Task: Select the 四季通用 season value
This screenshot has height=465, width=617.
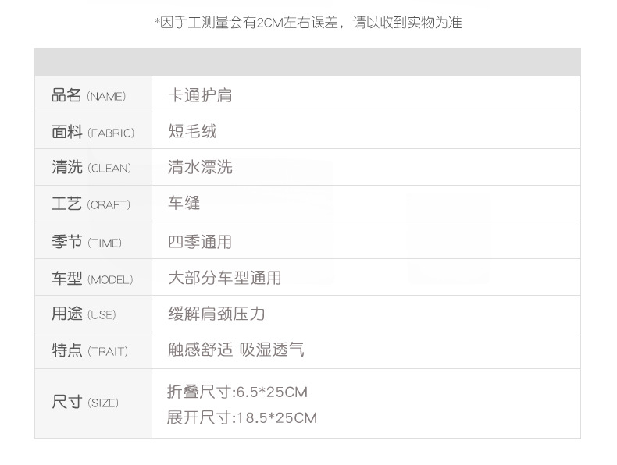Action: 200,241
